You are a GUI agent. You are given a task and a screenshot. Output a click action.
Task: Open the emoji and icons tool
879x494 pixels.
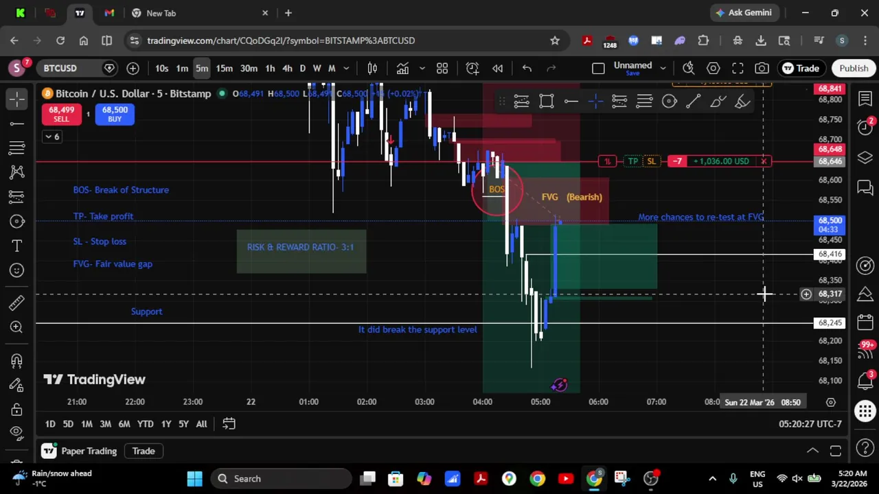[17, 270]
